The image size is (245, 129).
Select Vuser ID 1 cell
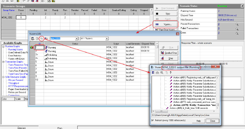click(x=39, y=47)
